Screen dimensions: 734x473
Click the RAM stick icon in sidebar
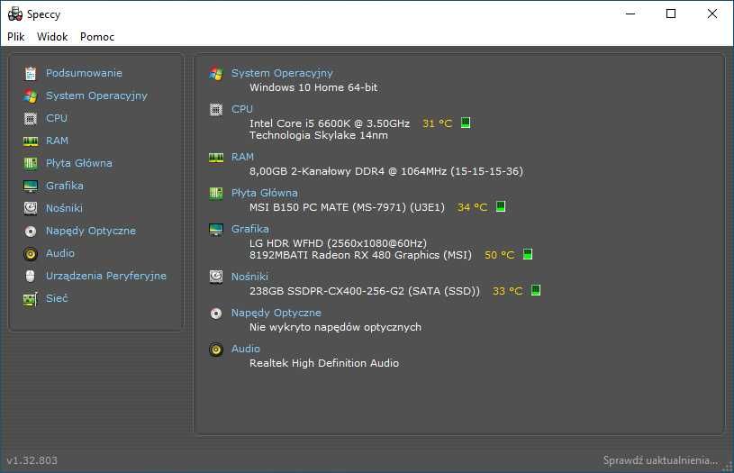click(31, 141)
